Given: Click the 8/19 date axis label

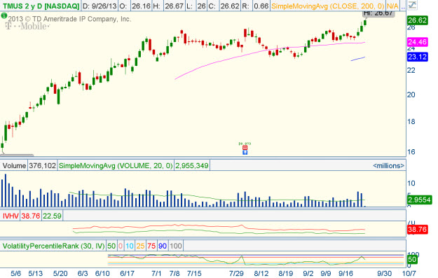Looking at the screenshot, I should (x=286, y=273).
